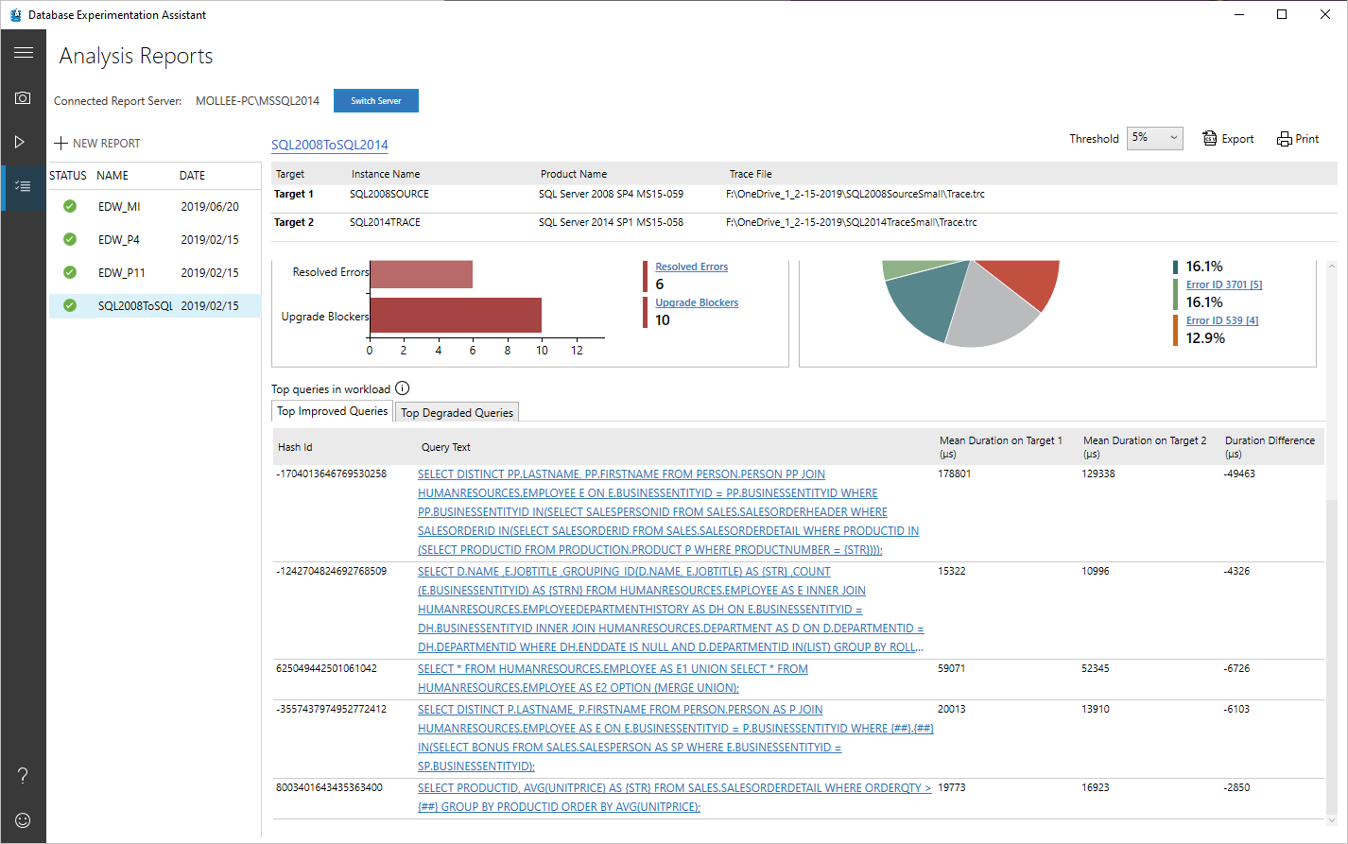Maximize the application window
This screenshot has height=844, width=1348.
click(x=1282, y=14)
